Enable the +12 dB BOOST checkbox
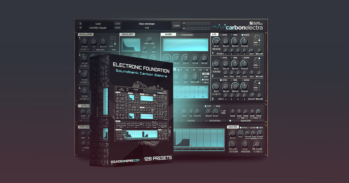 point(178,35)
